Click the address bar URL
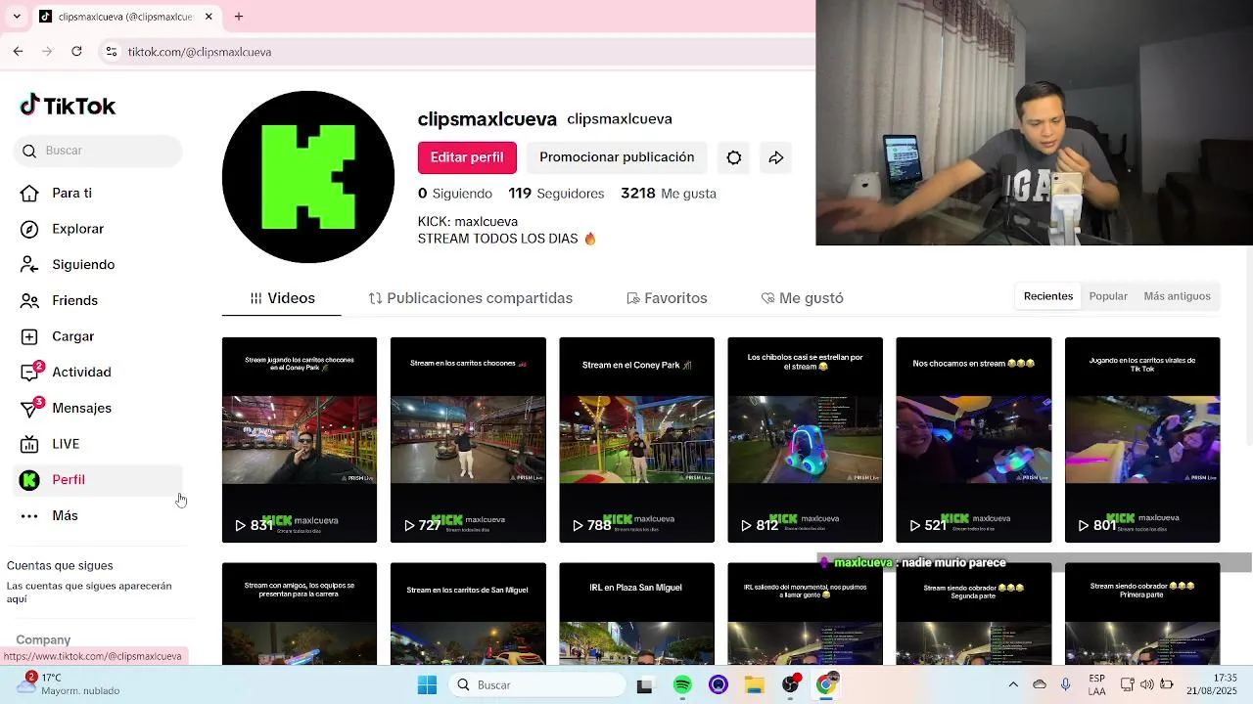Image resolution: width=1253 pixels, height=704 pixels. tap(200, 52)
